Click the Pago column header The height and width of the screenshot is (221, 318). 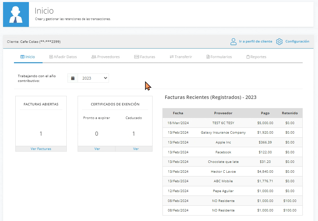pos(265,113)
